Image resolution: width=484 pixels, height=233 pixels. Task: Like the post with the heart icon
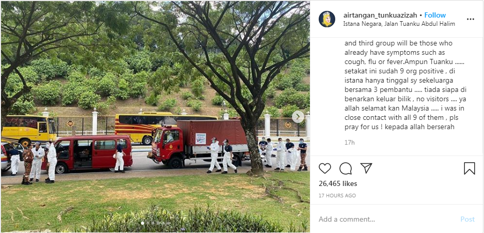coord(325,168)
